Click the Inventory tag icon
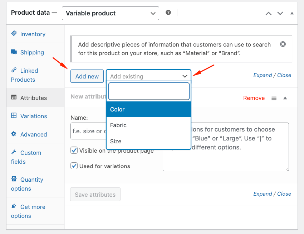304x234 pixels. click(x=14, y=33)
